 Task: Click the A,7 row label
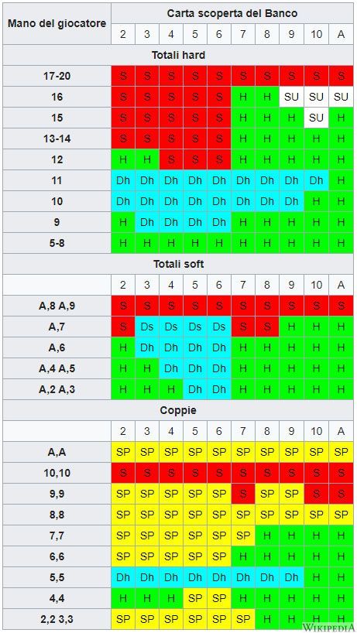pos(57,327)
